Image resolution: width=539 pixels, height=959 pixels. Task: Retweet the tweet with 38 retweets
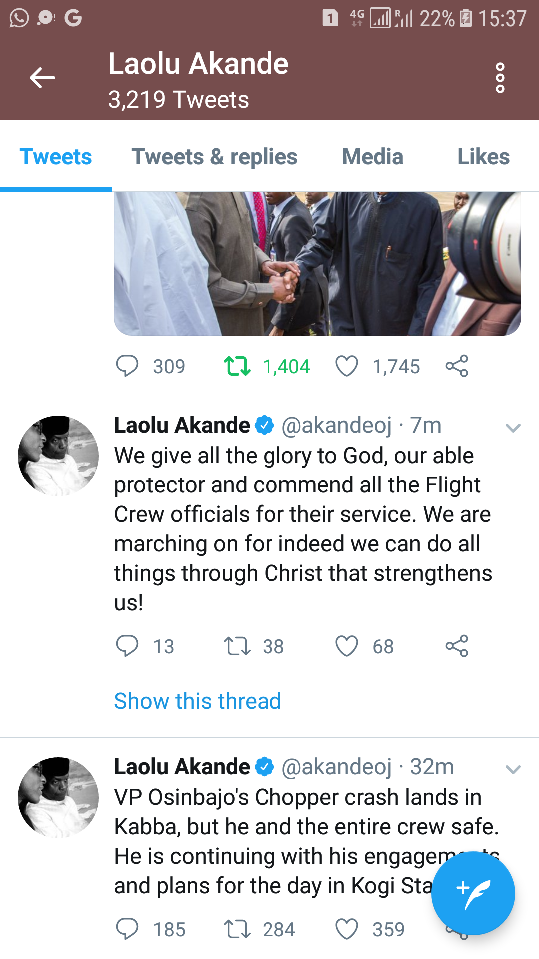237,646
